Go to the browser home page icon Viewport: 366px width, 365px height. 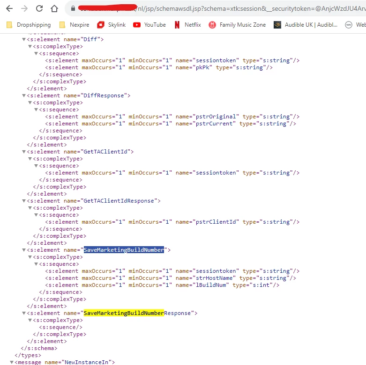[54, 8]
